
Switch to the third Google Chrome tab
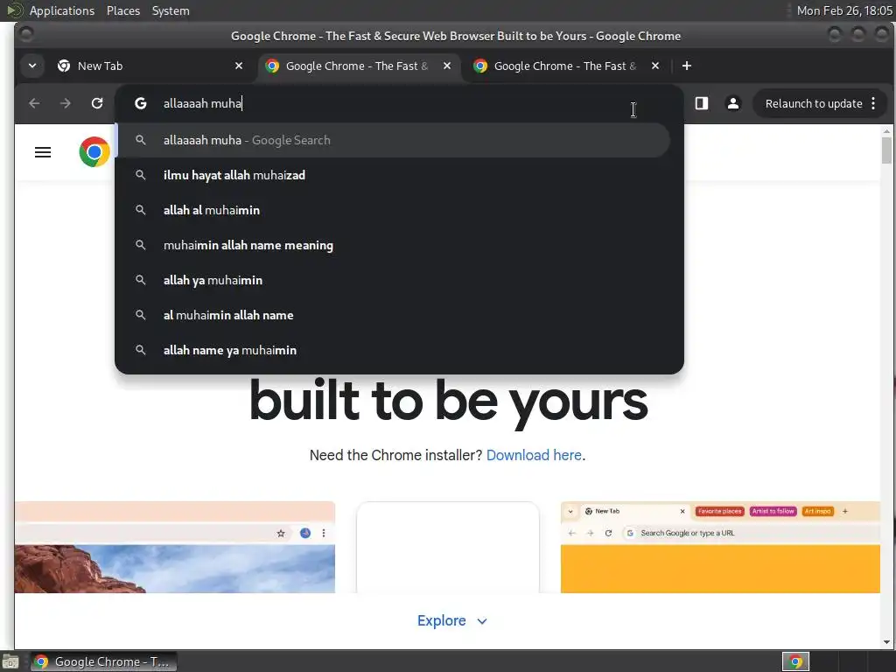click(567, 66)
